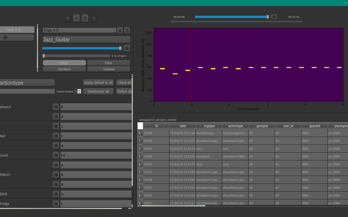The image size is (348, 217).
Task: Preview the sound for the pboard row
Action: tap(56, 107)
